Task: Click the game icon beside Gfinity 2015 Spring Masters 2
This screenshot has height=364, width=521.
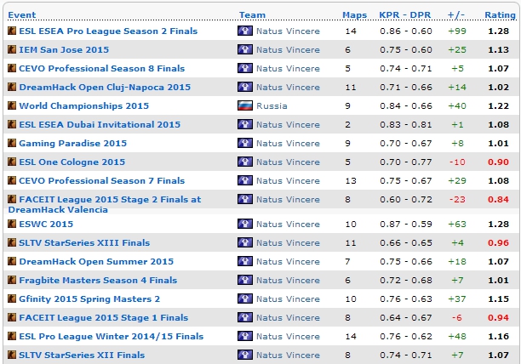Action: click(x=12, y=299)
